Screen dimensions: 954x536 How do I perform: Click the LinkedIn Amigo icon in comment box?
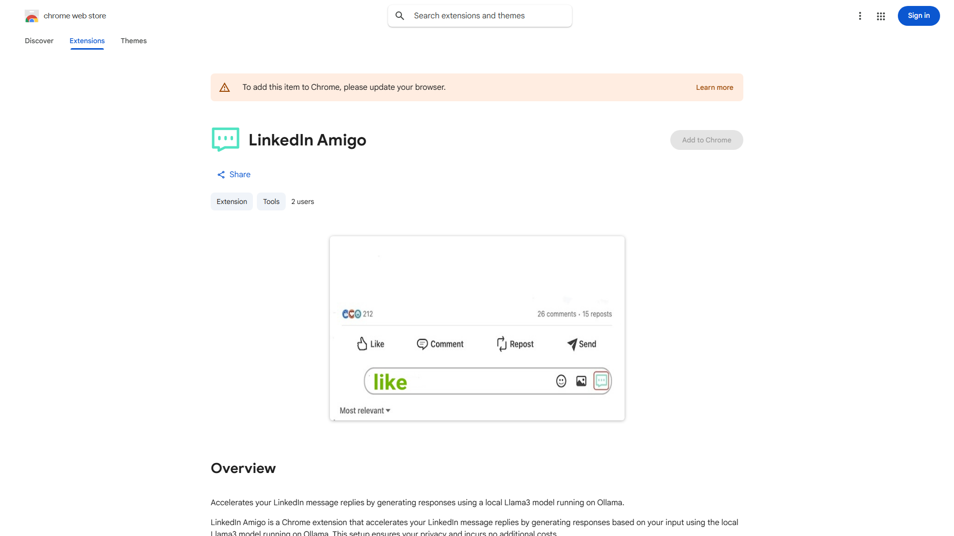click(x=601, y=381)
